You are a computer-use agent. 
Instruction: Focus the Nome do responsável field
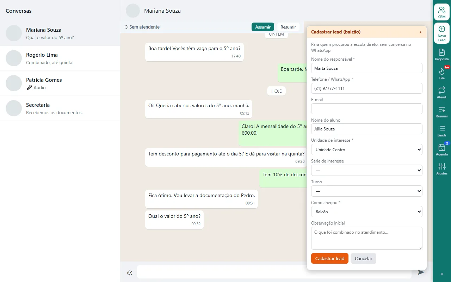click(x=367, y=68)
